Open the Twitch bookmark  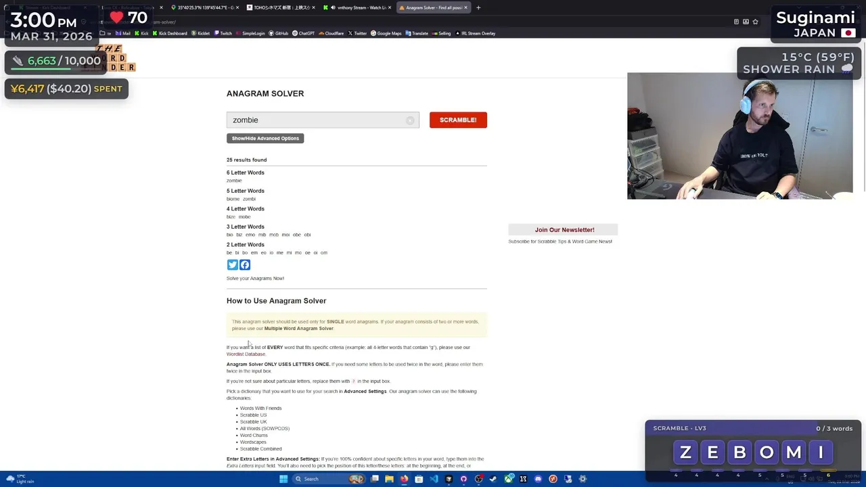(223, 33)
